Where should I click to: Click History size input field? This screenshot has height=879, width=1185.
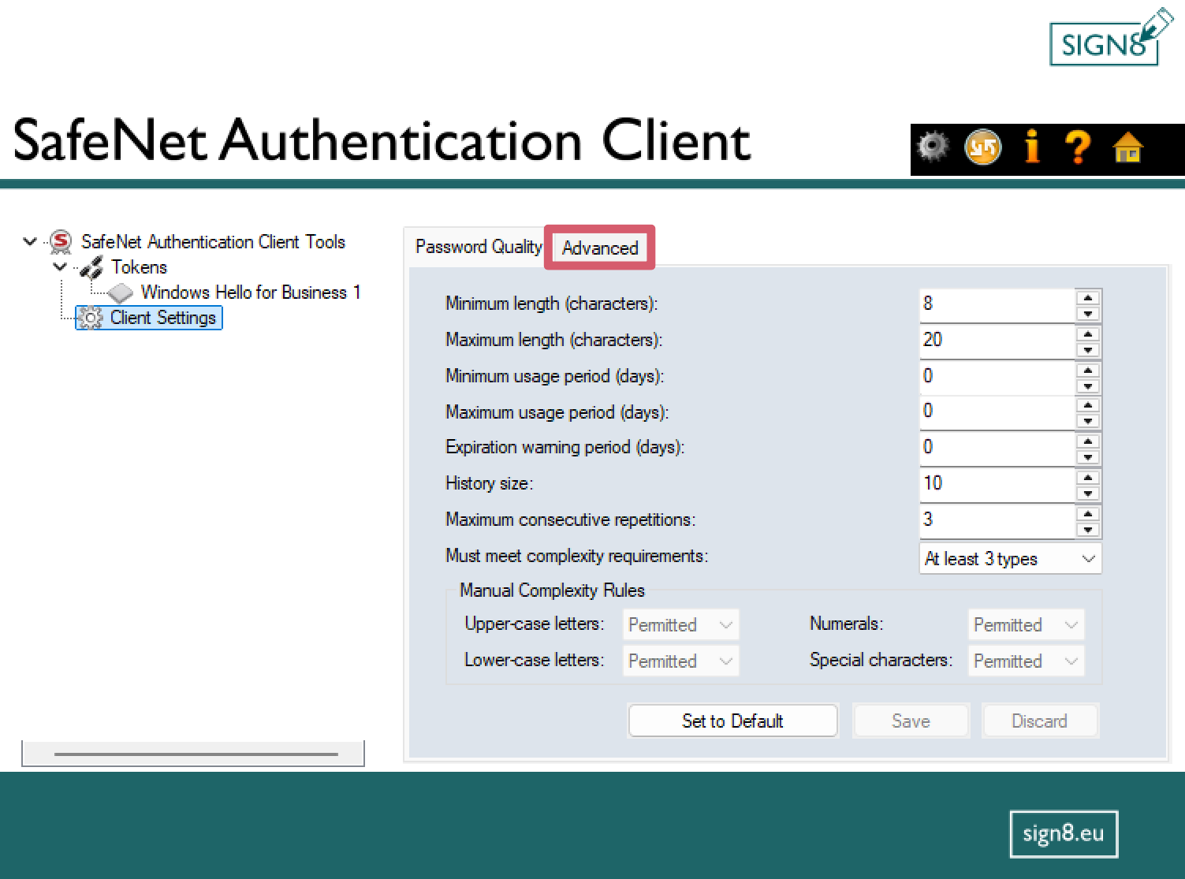997,484
